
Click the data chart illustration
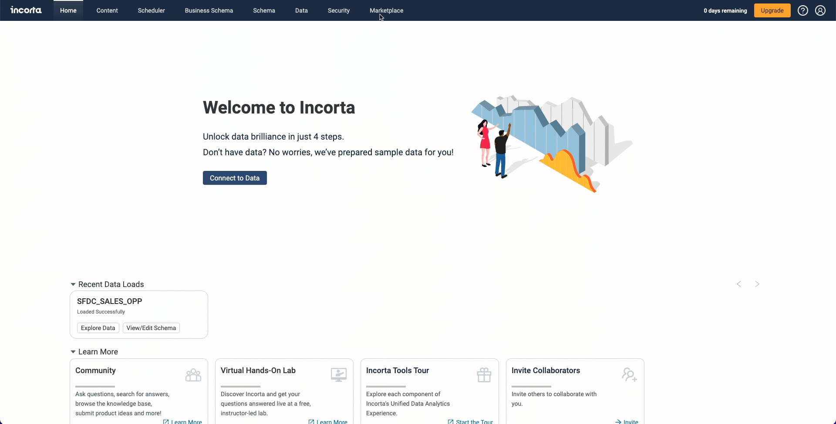[x=552, y=144]
